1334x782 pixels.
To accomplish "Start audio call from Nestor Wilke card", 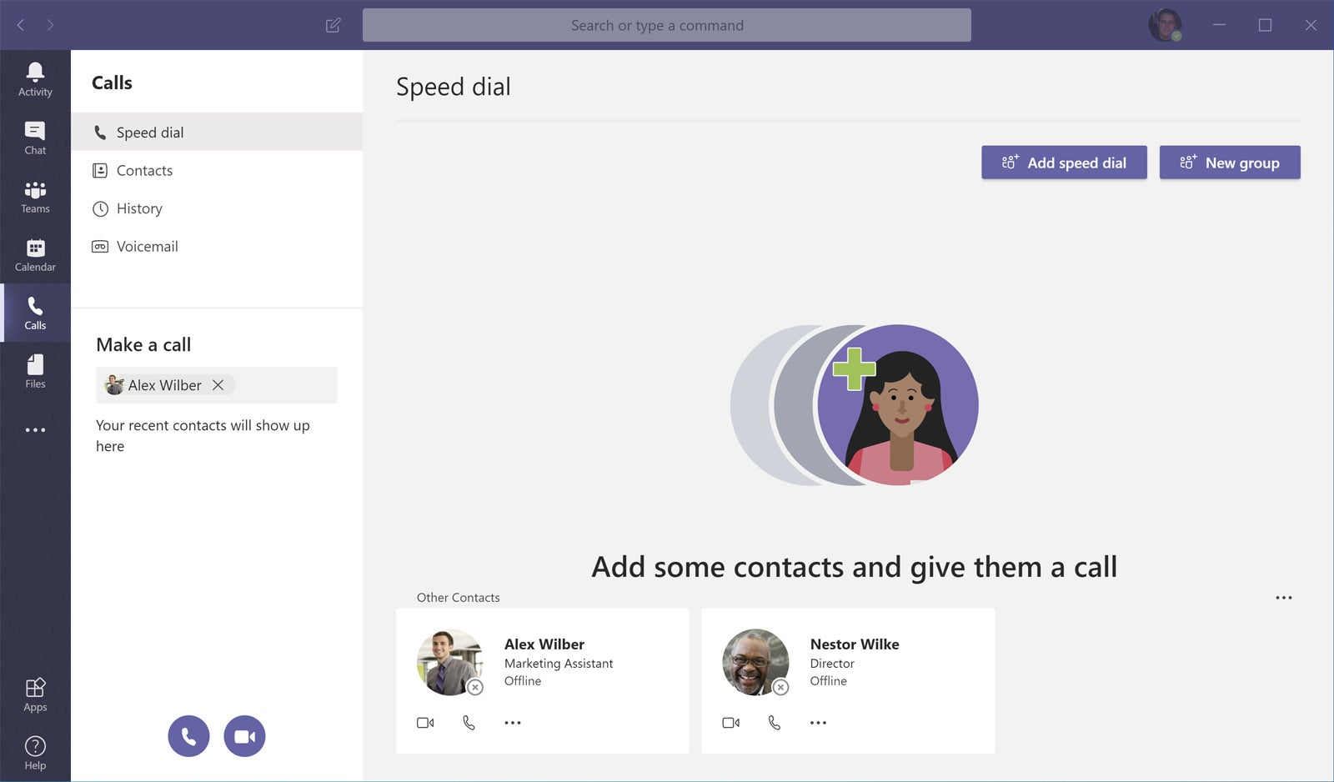I will point(775,723).
